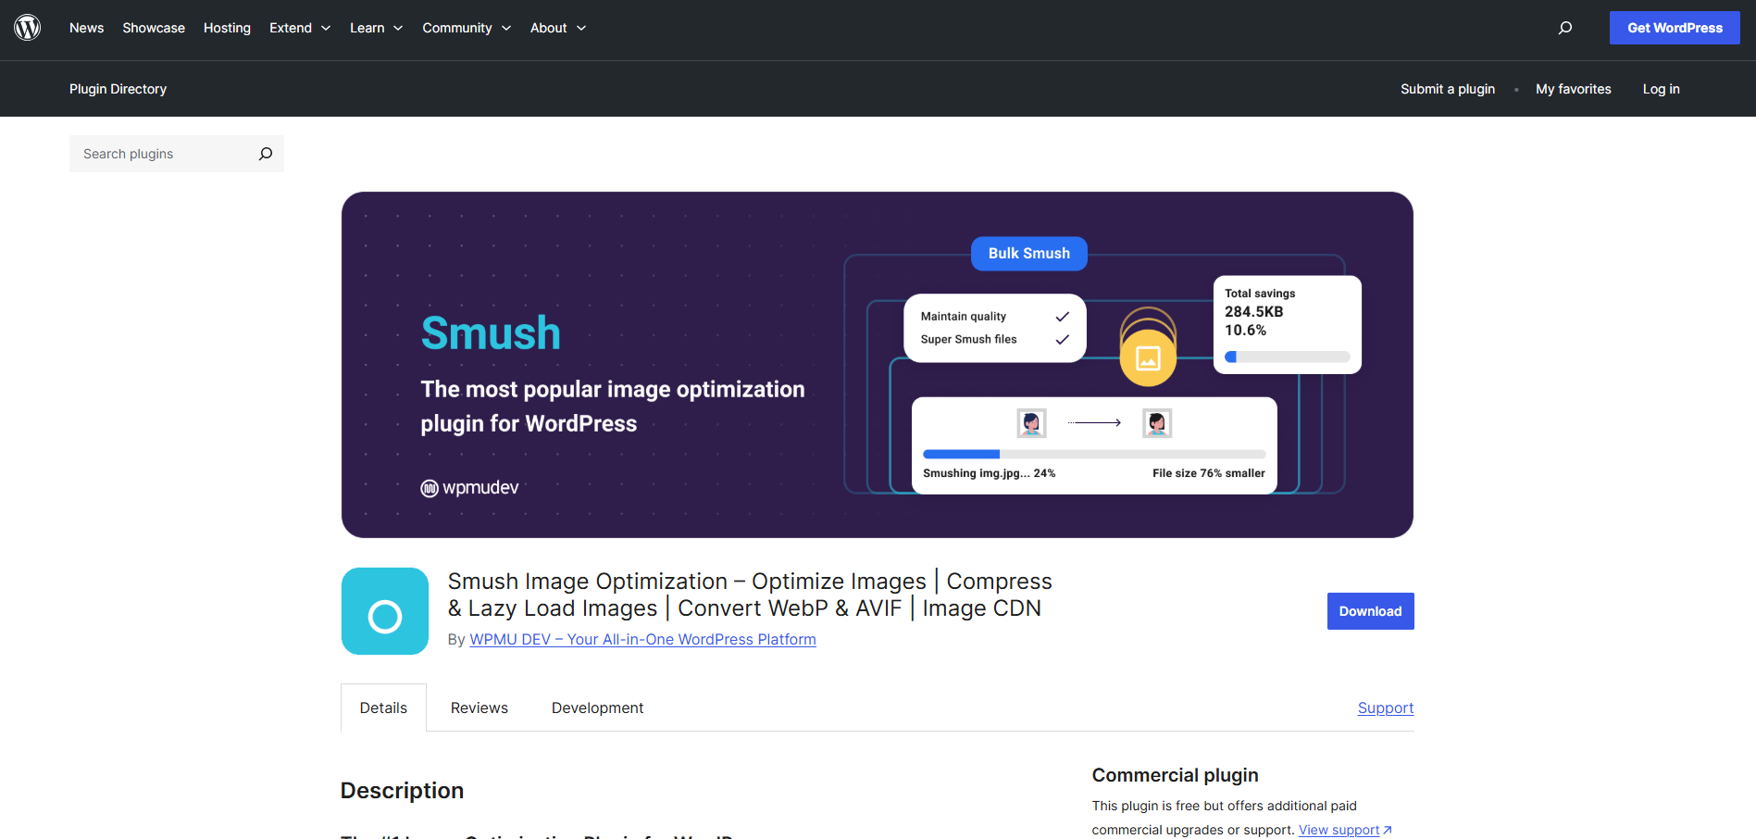The image size is (1756, 839).
Task: Open the Support link
Action: pyautogui.click(x=1385, y=707)
